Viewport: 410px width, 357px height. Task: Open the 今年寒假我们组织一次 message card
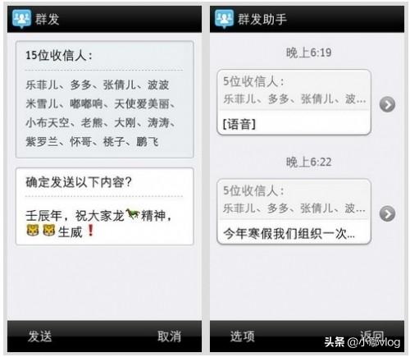[x=294, y=212]
